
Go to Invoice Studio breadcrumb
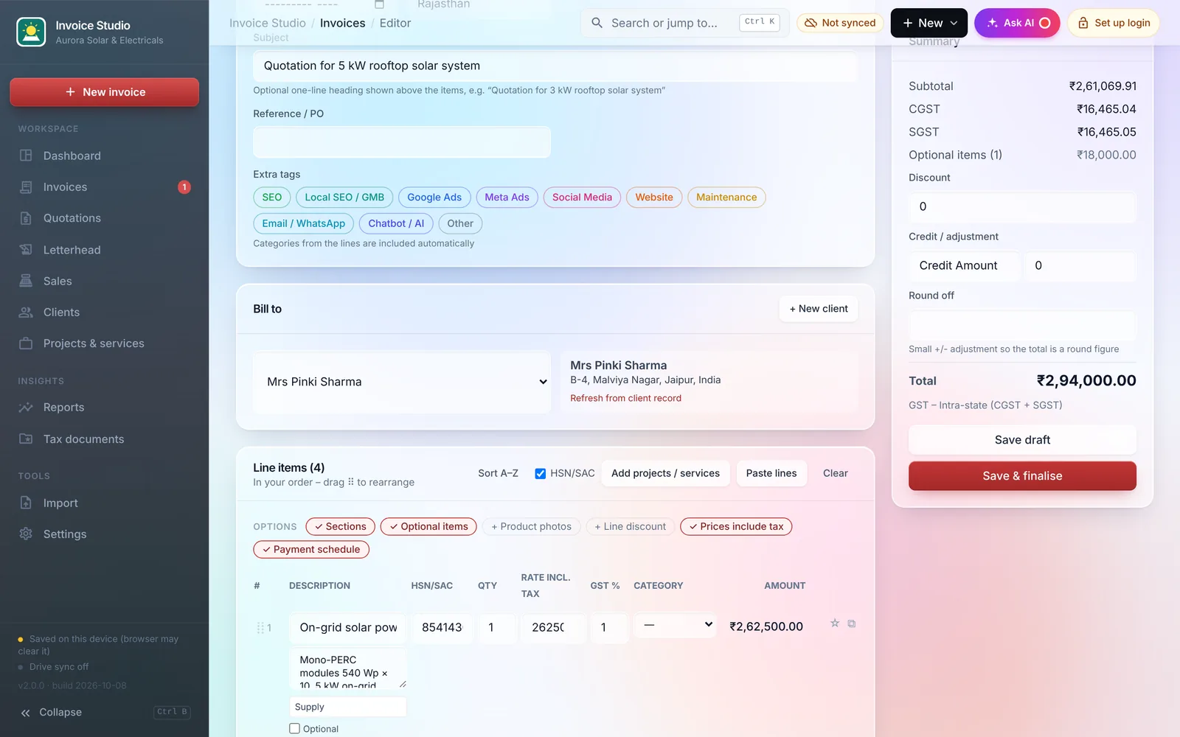(268, 23)
